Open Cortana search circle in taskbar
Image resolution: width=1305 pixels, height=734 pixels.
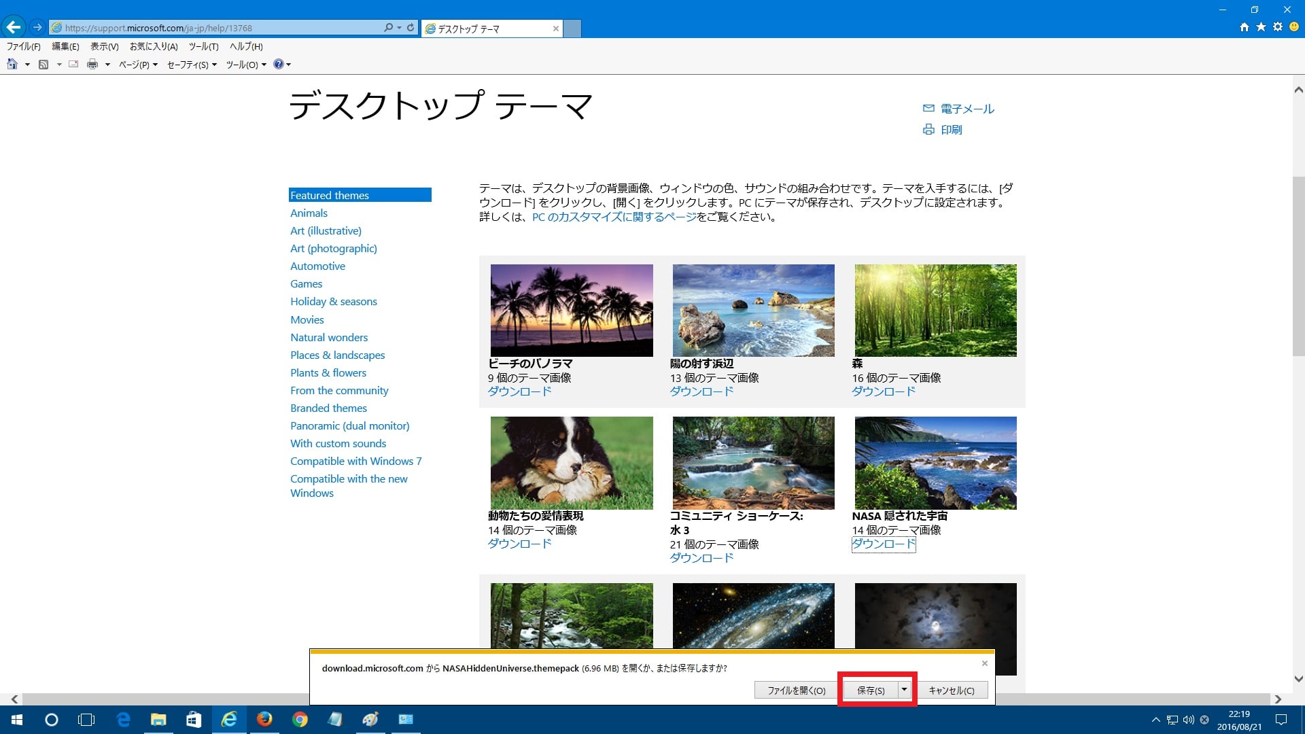tap(52, 720)
